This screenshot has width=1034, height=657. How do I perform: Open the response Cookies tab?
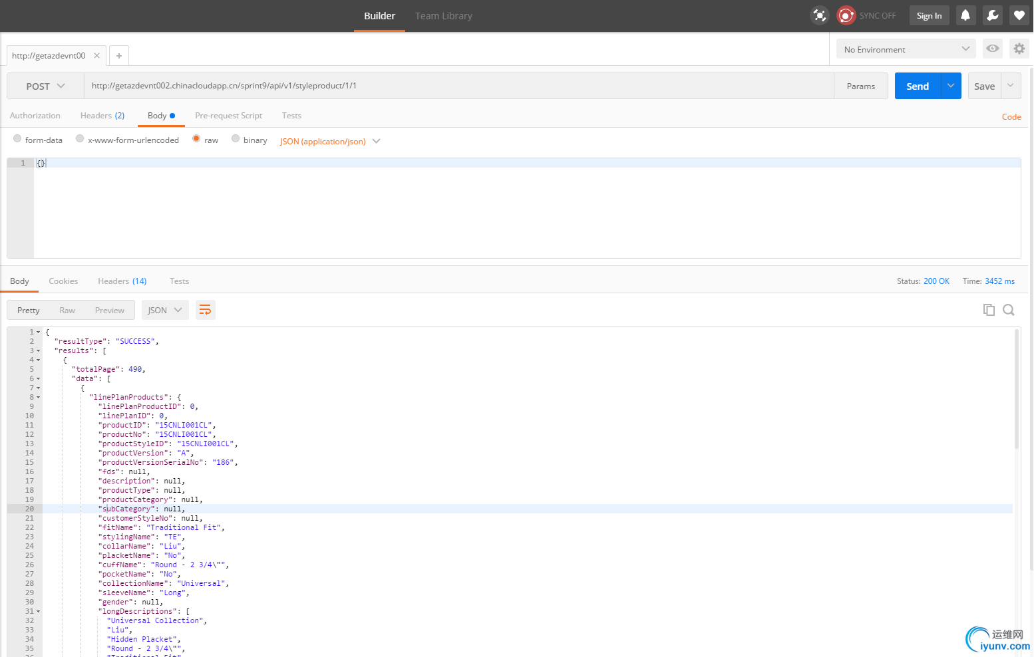tap(63, 281)
